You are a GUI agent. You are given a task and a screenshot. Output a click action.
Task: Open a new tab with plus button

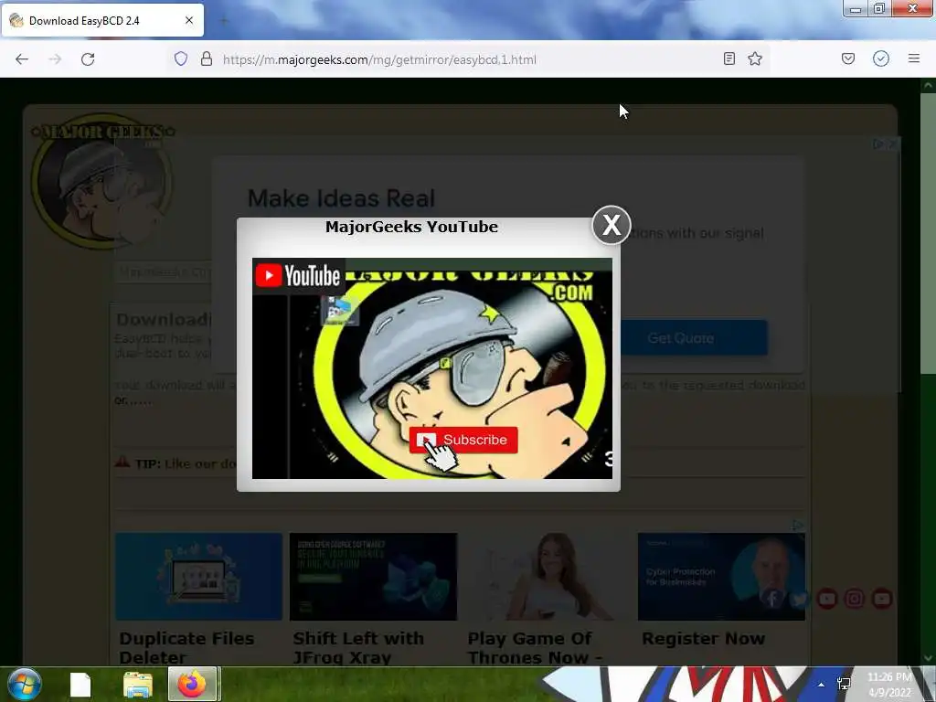coord(224,21)
